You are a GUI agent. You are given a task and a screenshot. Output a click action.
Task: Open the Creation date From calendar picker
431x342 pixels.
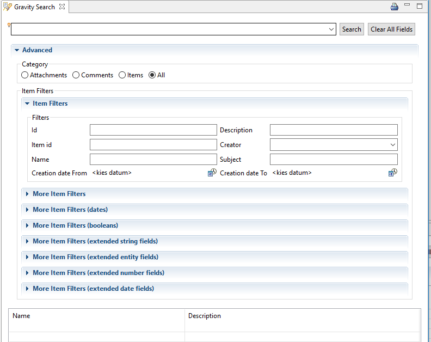coord(212,173)
